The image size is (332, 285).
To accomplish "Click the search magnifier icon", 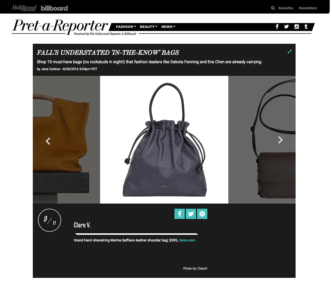I will click(273, 8).
